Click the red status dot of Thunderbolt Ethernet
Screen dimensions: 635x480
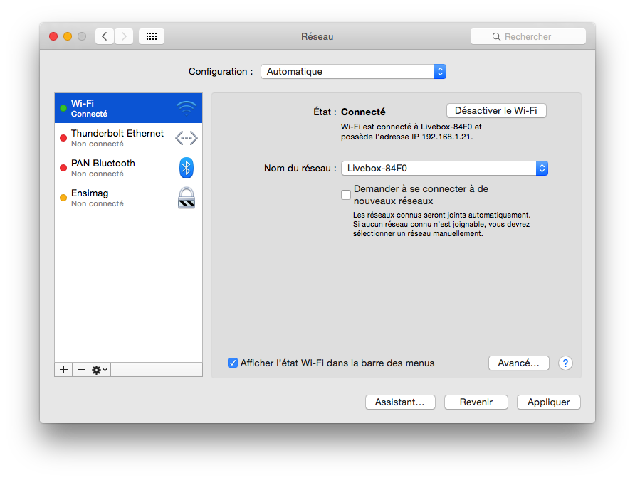pyautogui.click(x=63, y=138)
